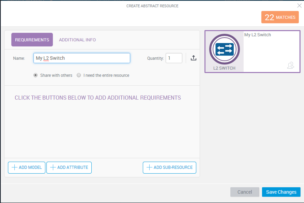The image size is (304, 203).
Task: Choose 'I need the entire resource' option
Action: 79,75
